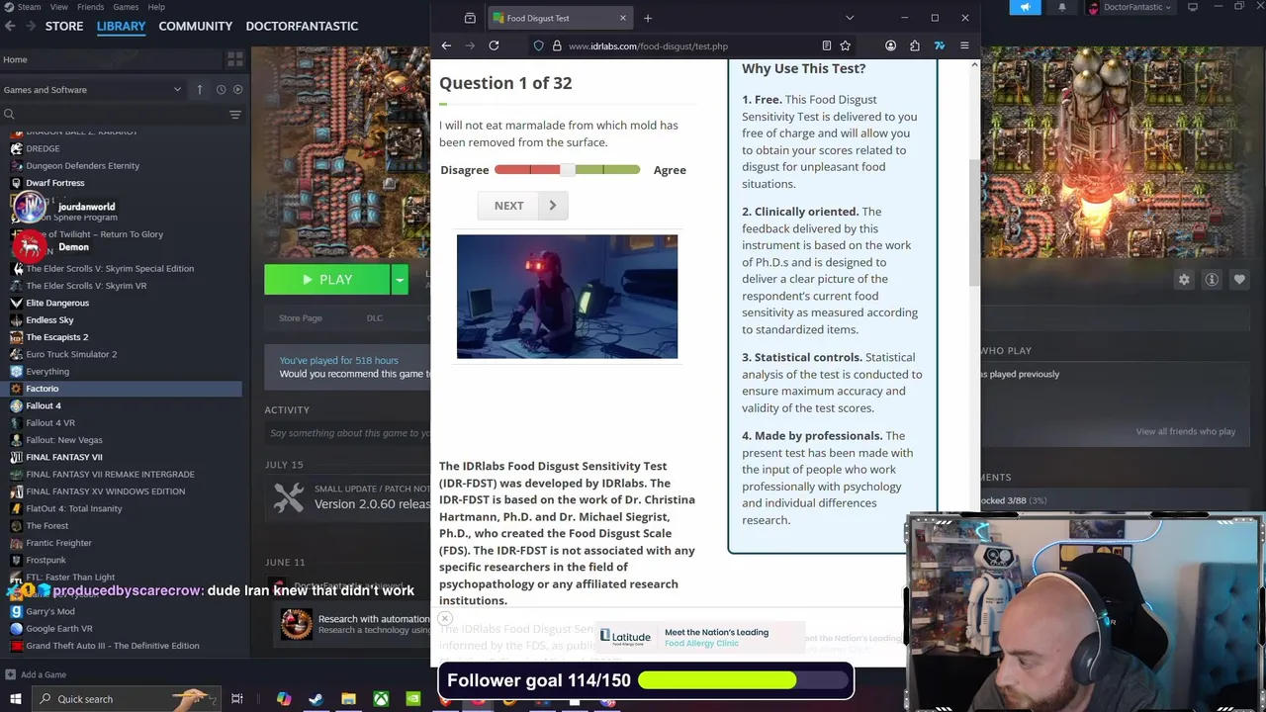Image resolution: width=1266 pixels, height=712 pixels.
Task: Set Disagree–Agree slider position
Action: click(567, 170)
